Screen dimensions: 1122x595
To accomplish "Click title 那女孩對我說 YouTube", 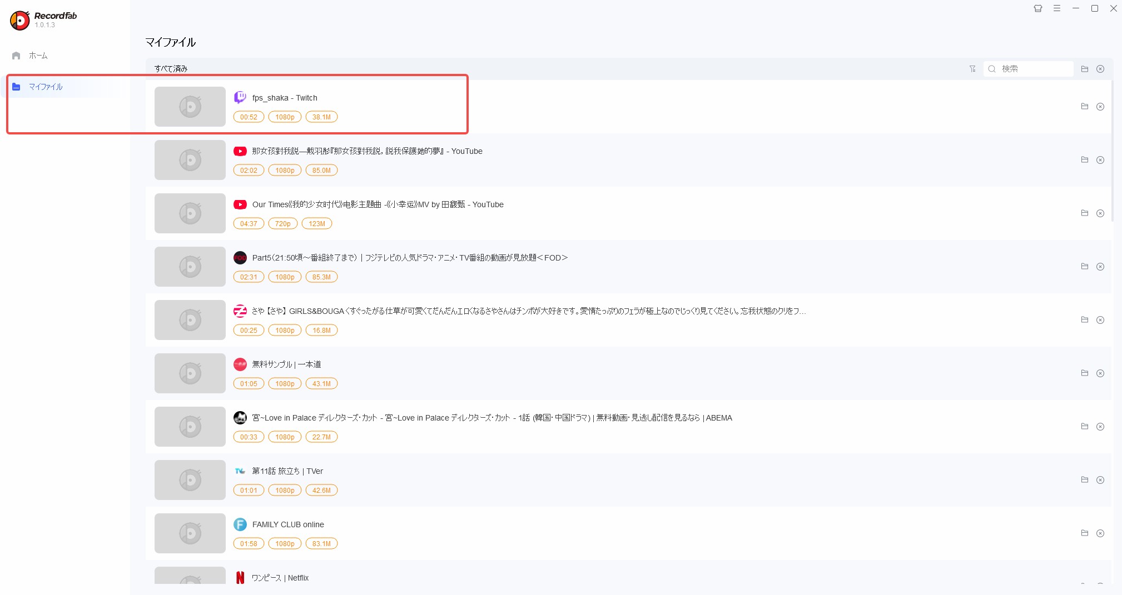I will [367, 151].
